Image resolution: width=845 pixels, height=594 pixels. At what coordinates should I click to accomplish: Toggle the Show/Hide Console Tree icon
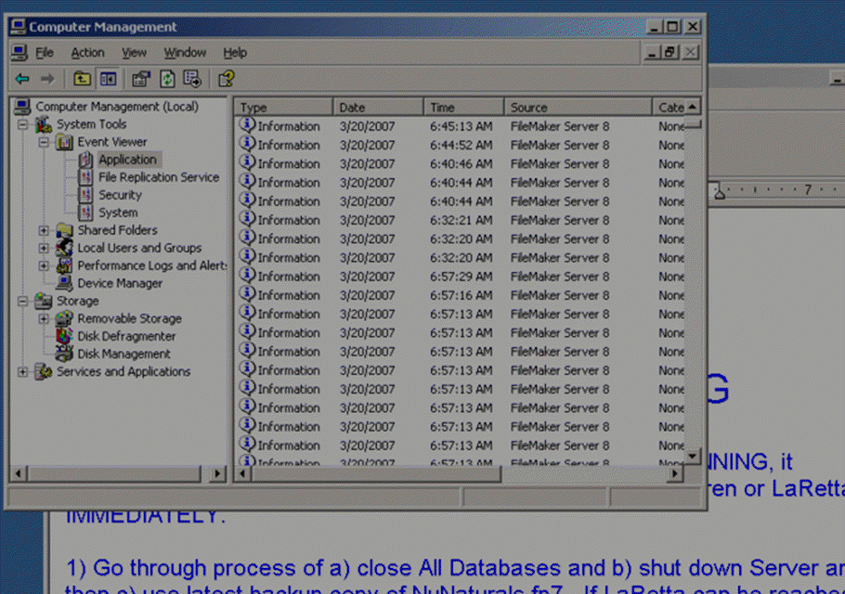[x=108, y=79]
